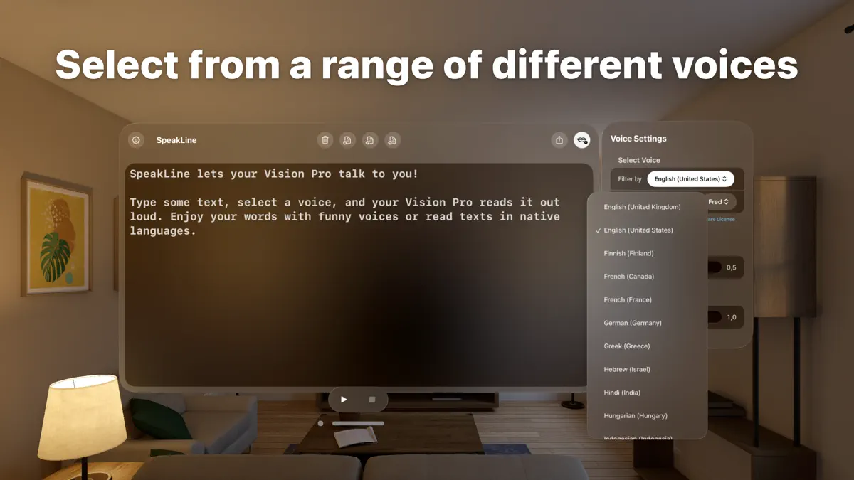This screenshot has height=480, width=854.
Task: Click the middle document export icon
Action: click(x=370, y=140)
